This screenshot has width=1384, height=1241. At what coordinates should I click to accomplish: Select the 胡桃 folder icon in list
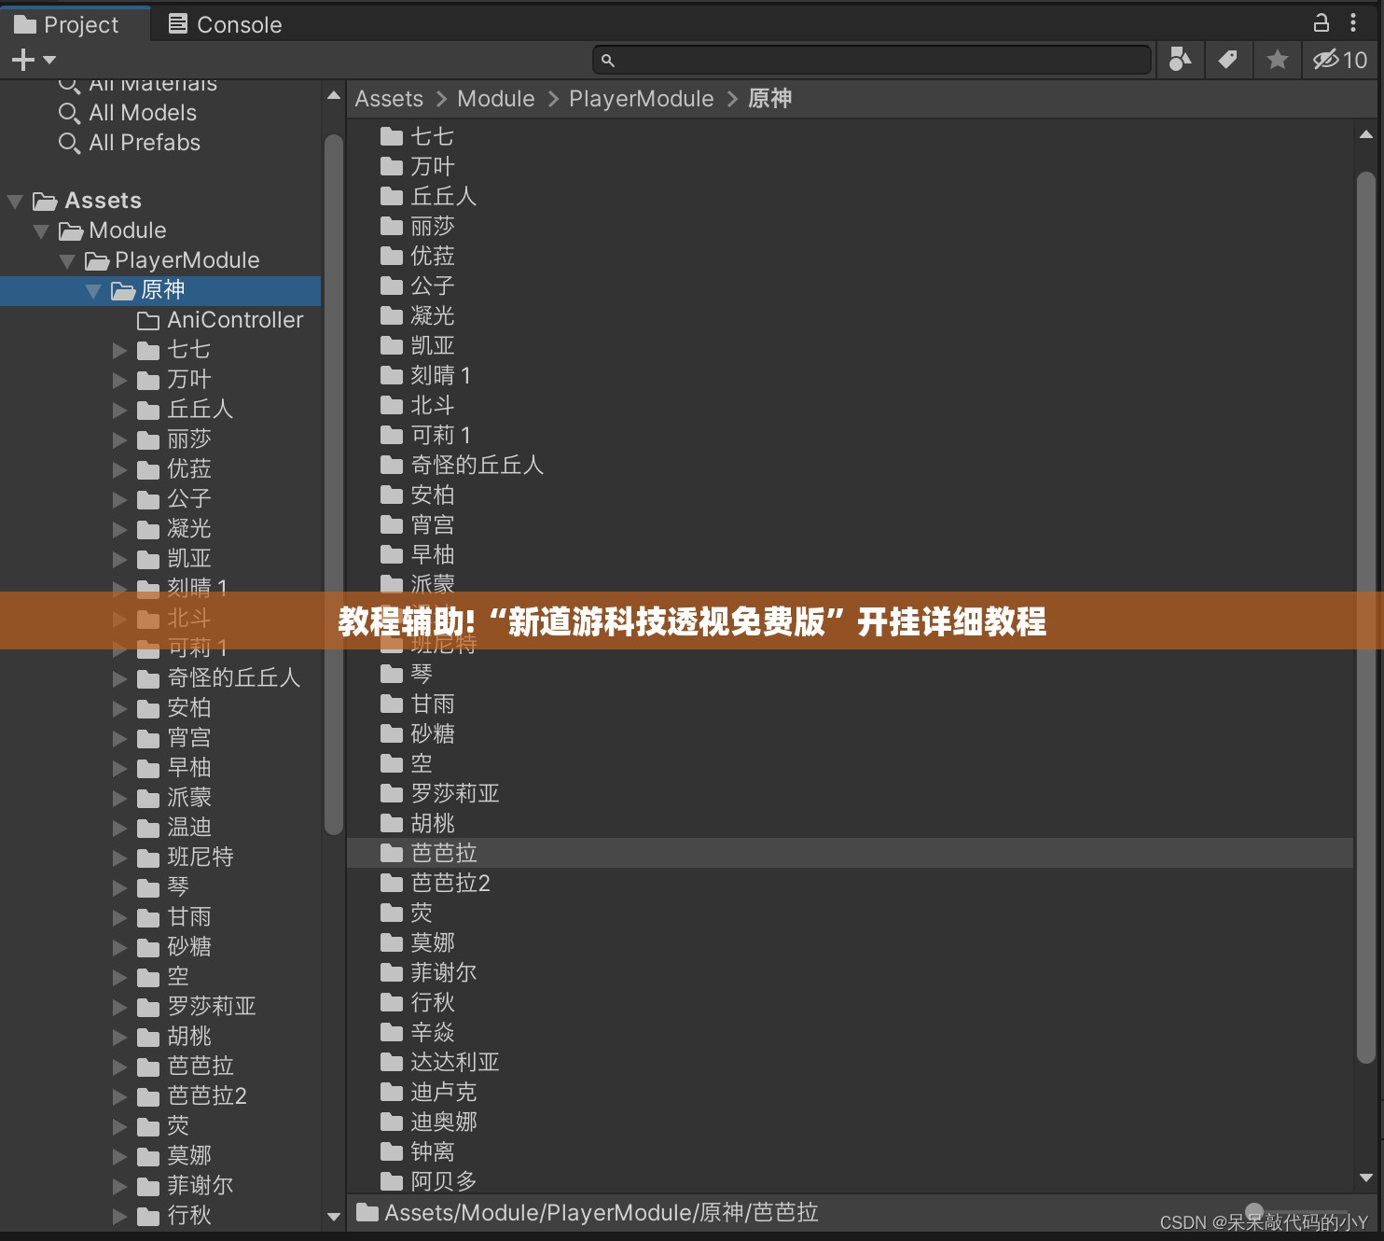coord(392,824)
